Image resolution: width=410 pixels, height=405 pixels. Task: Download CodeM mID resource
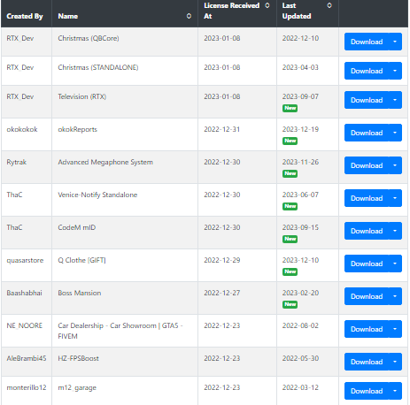(x=367, y=231)
